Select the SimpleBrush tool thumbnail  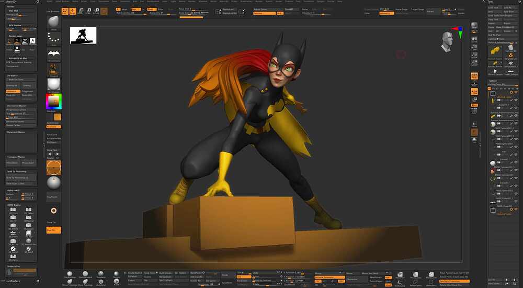[x=510, y=56]
